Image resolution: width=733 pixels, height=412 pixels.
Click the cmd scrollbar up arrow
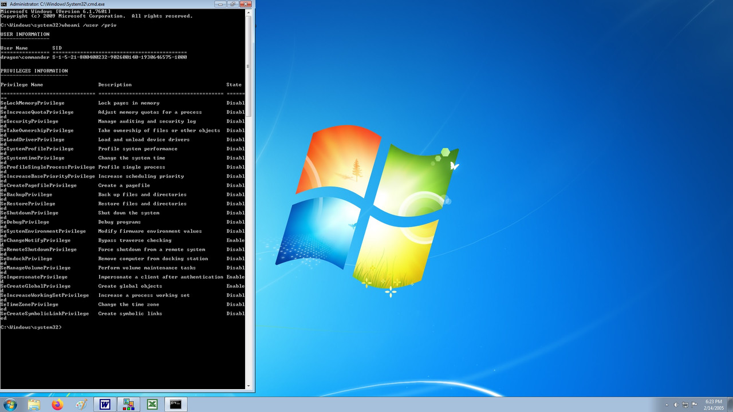coord(249,12)
